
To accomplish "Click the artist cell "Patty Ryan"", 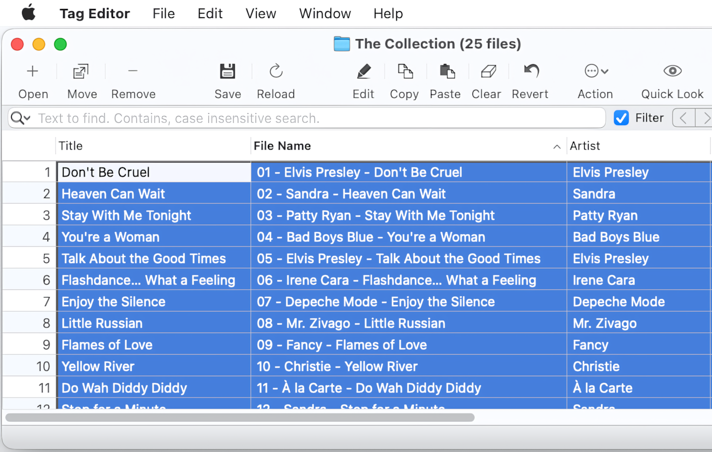I will (639, 215).
